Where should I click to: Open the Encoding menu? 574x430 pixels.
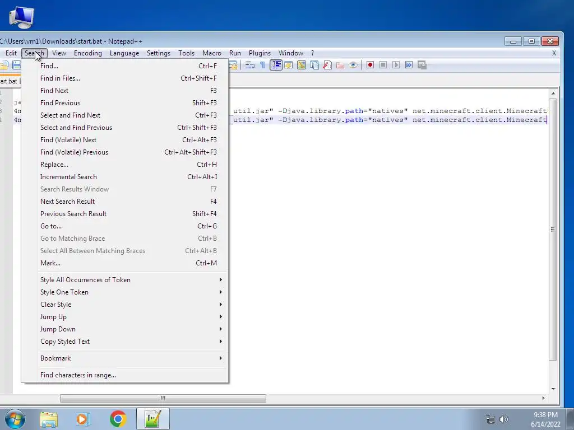88,53
